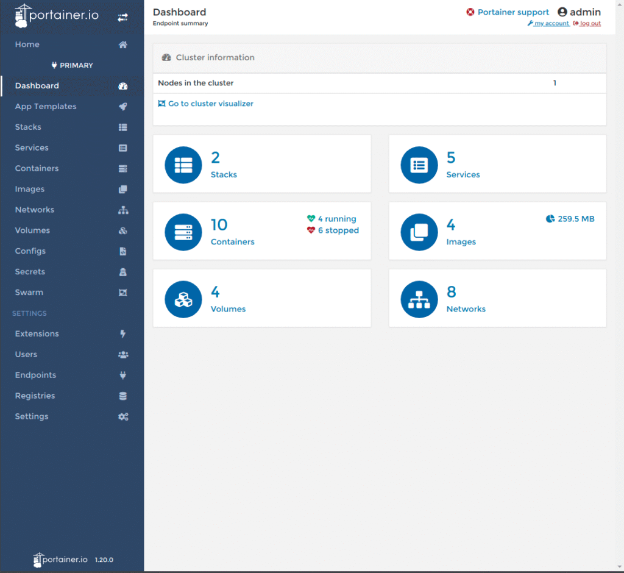Open Services in sidebar menu
This screenshot has height=573, width=624.
click(72, 148)
